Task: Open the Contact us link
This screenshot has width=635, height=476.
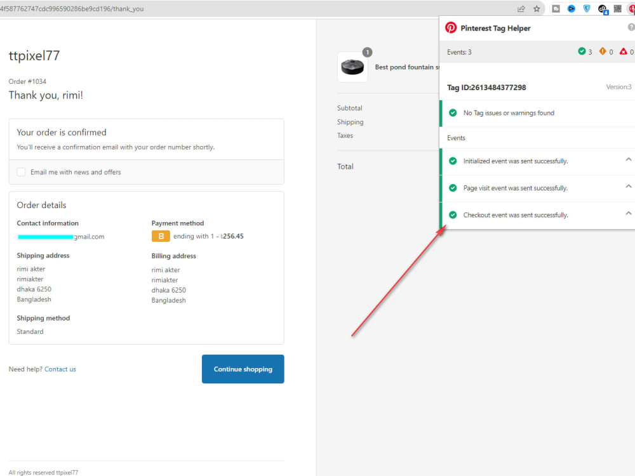Action: tap(60, 369)
